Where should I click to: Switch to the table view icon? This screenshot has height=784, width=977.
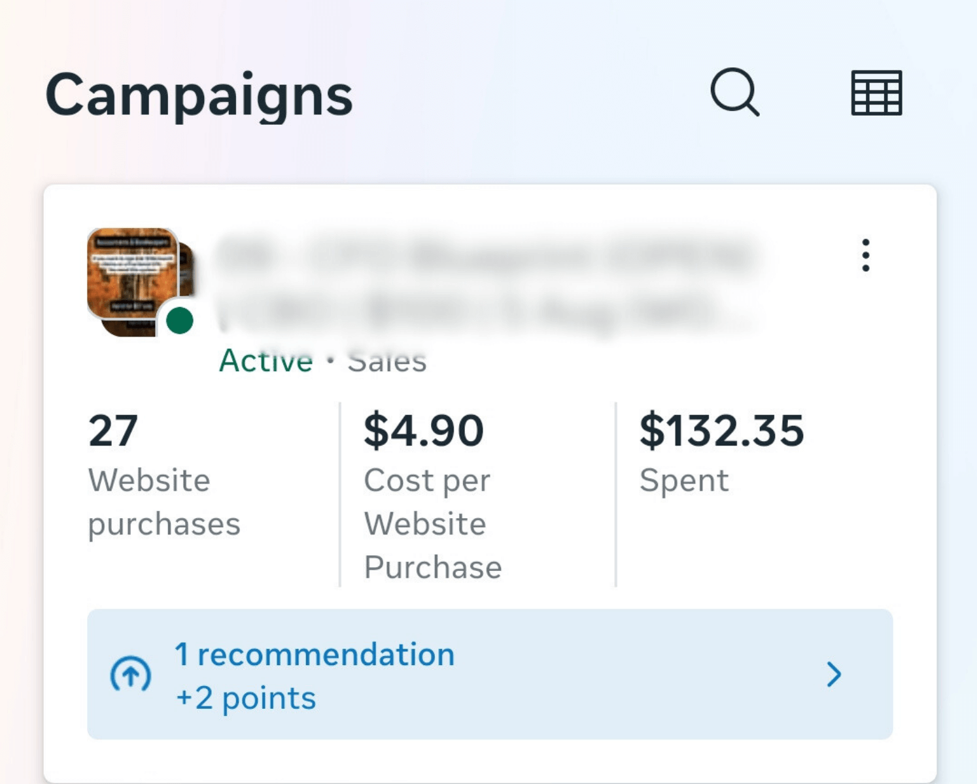[876, 93]
